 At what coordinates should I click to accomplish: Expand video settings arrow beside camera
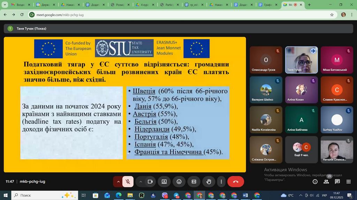[141, 182]
